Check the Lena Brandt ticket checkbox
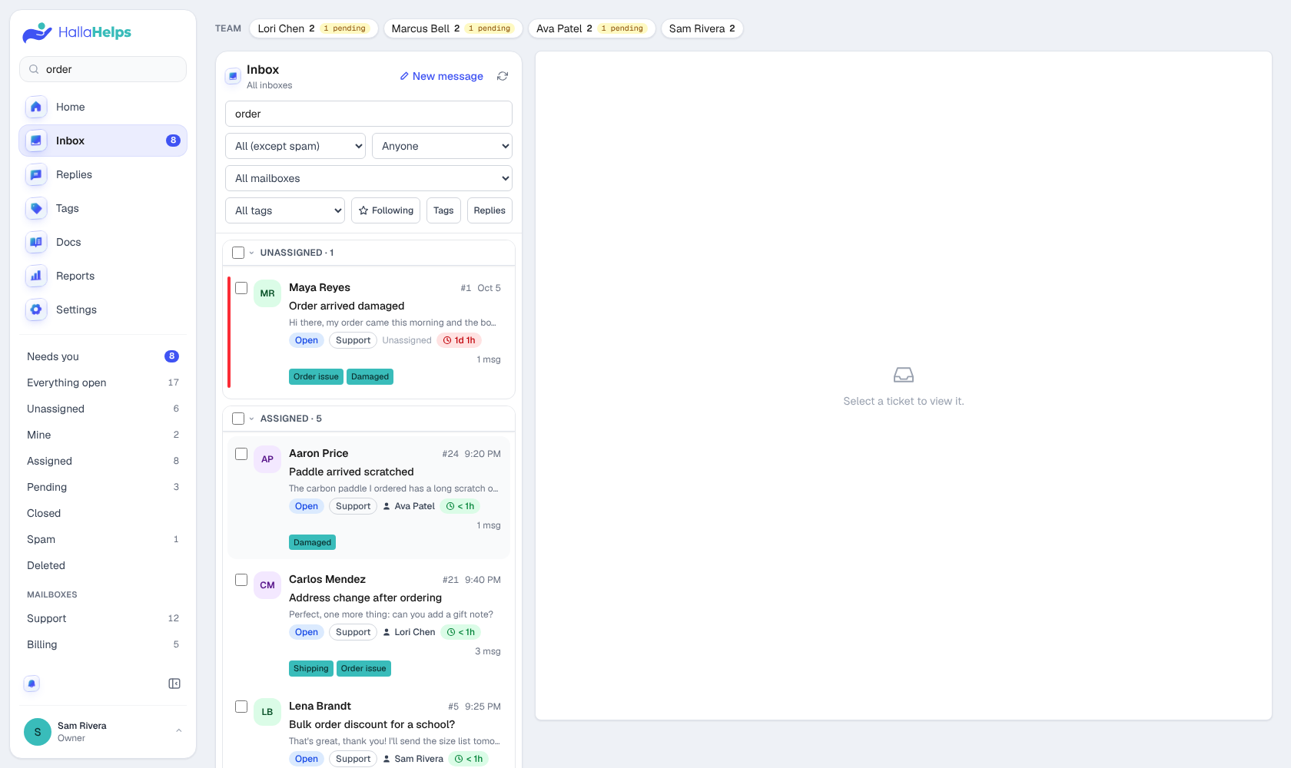 pyautogui.click(x=241, y=707)
